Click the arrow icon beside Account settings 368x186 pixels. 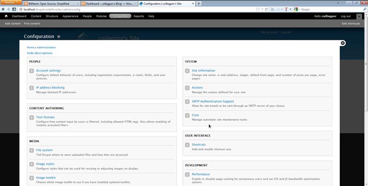32,71
